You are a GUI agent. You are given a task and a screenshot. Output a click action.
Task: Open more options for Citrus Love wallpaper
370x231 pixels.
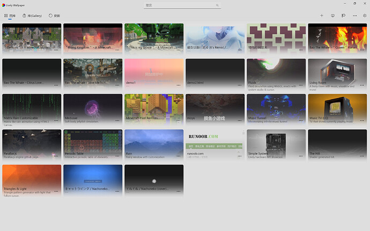56,85
